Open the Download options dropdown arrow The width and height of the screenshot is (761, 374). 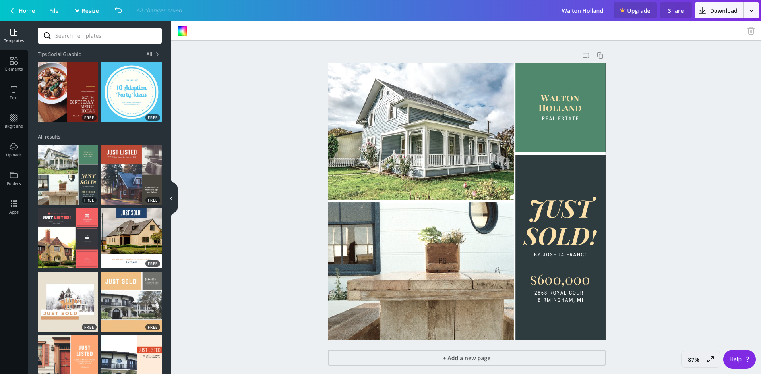[751, 11]
